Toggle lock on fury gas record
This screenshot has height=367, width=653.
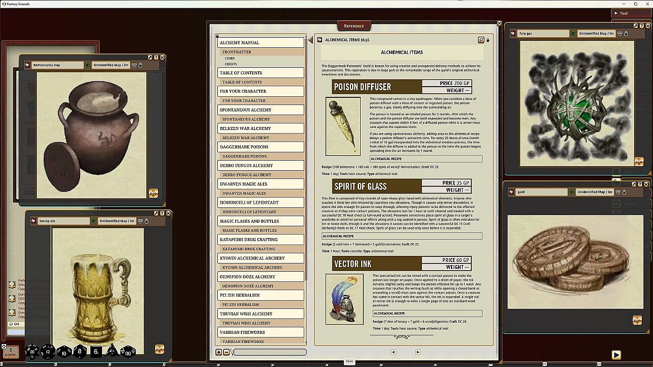626,34
